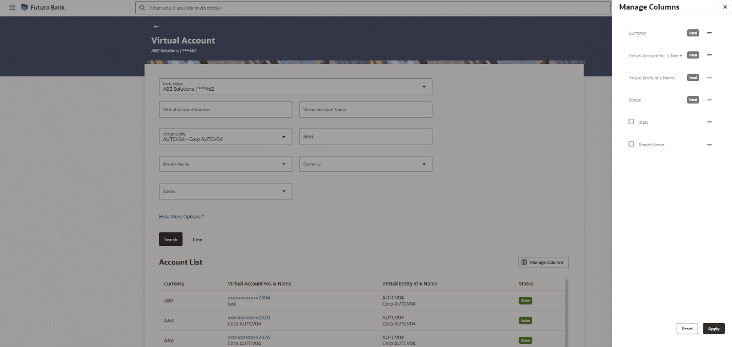This screenshot has height=347, width=732.
Task: Collapse filters via Hide More Options
Action: tap(181, 216)
